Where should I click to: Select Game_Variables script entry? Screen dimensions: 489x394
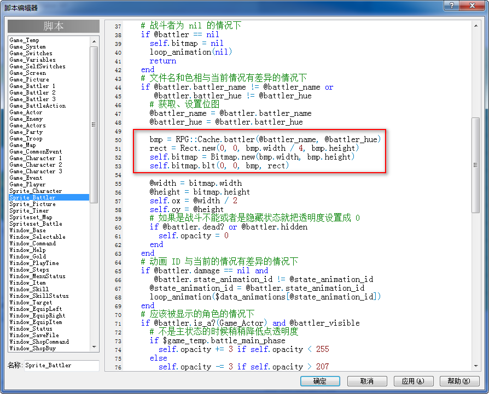point(33,60)
